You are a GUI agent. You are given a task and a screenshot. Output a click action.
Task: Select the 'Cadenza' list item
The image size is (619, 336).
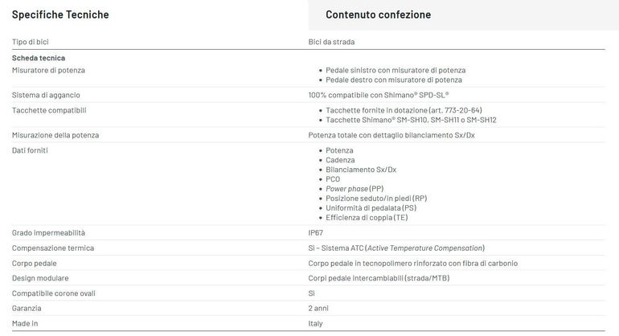tap(340, 160)
